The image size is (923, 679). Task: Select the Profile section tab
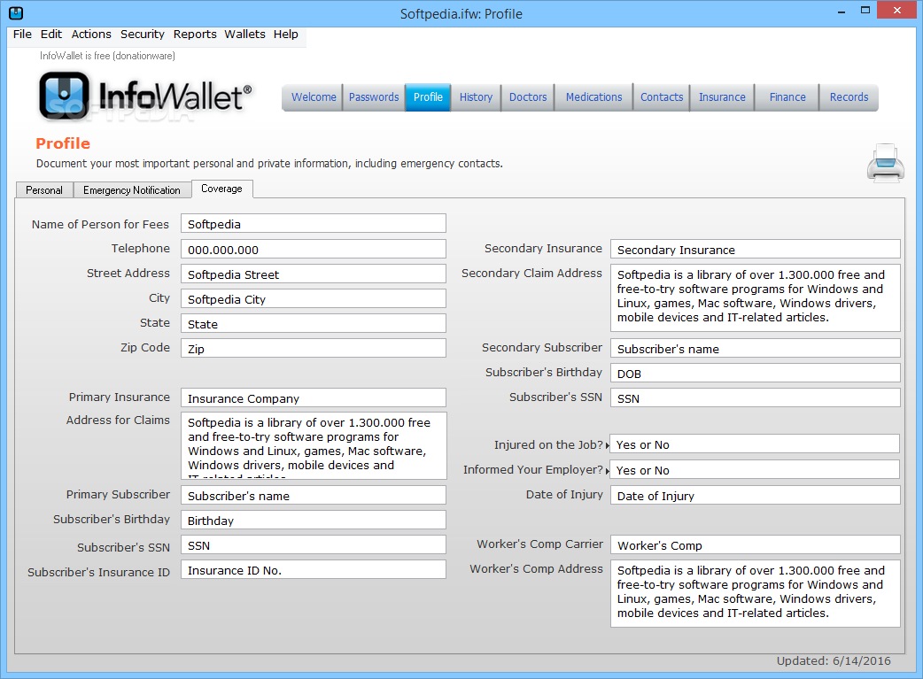428,97
